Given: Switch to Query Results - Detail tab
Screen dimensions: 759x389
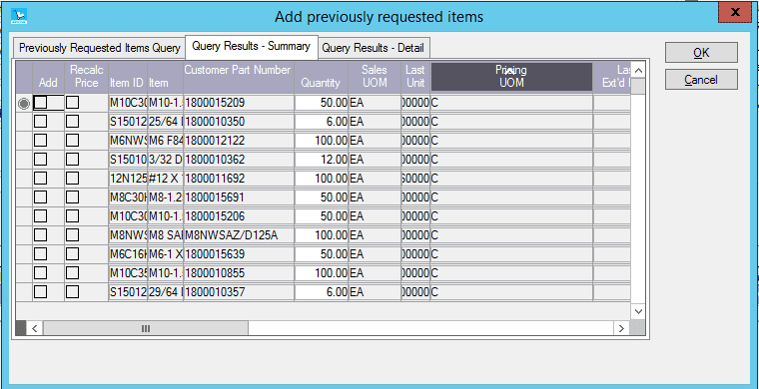Looking at the screenshot, I should click(374, 48).
